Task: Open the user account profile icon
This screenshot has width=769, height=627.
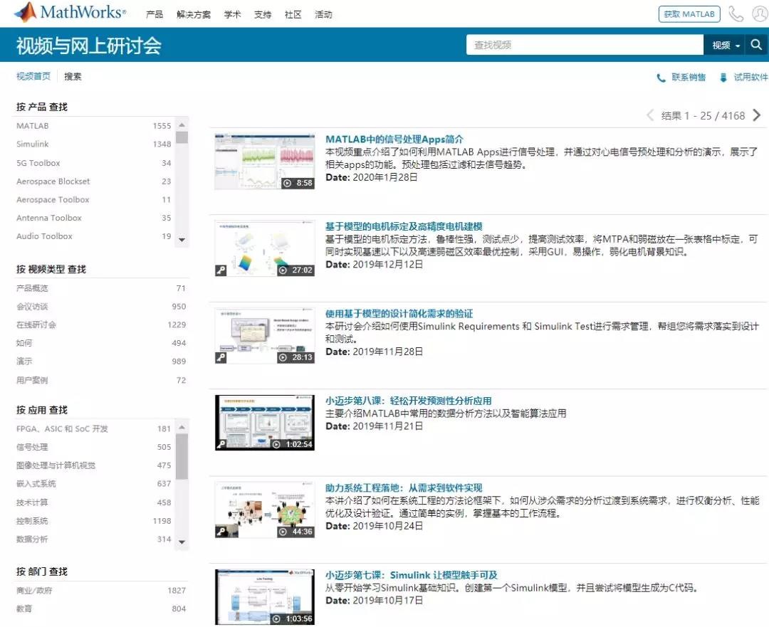Action: 760,14
